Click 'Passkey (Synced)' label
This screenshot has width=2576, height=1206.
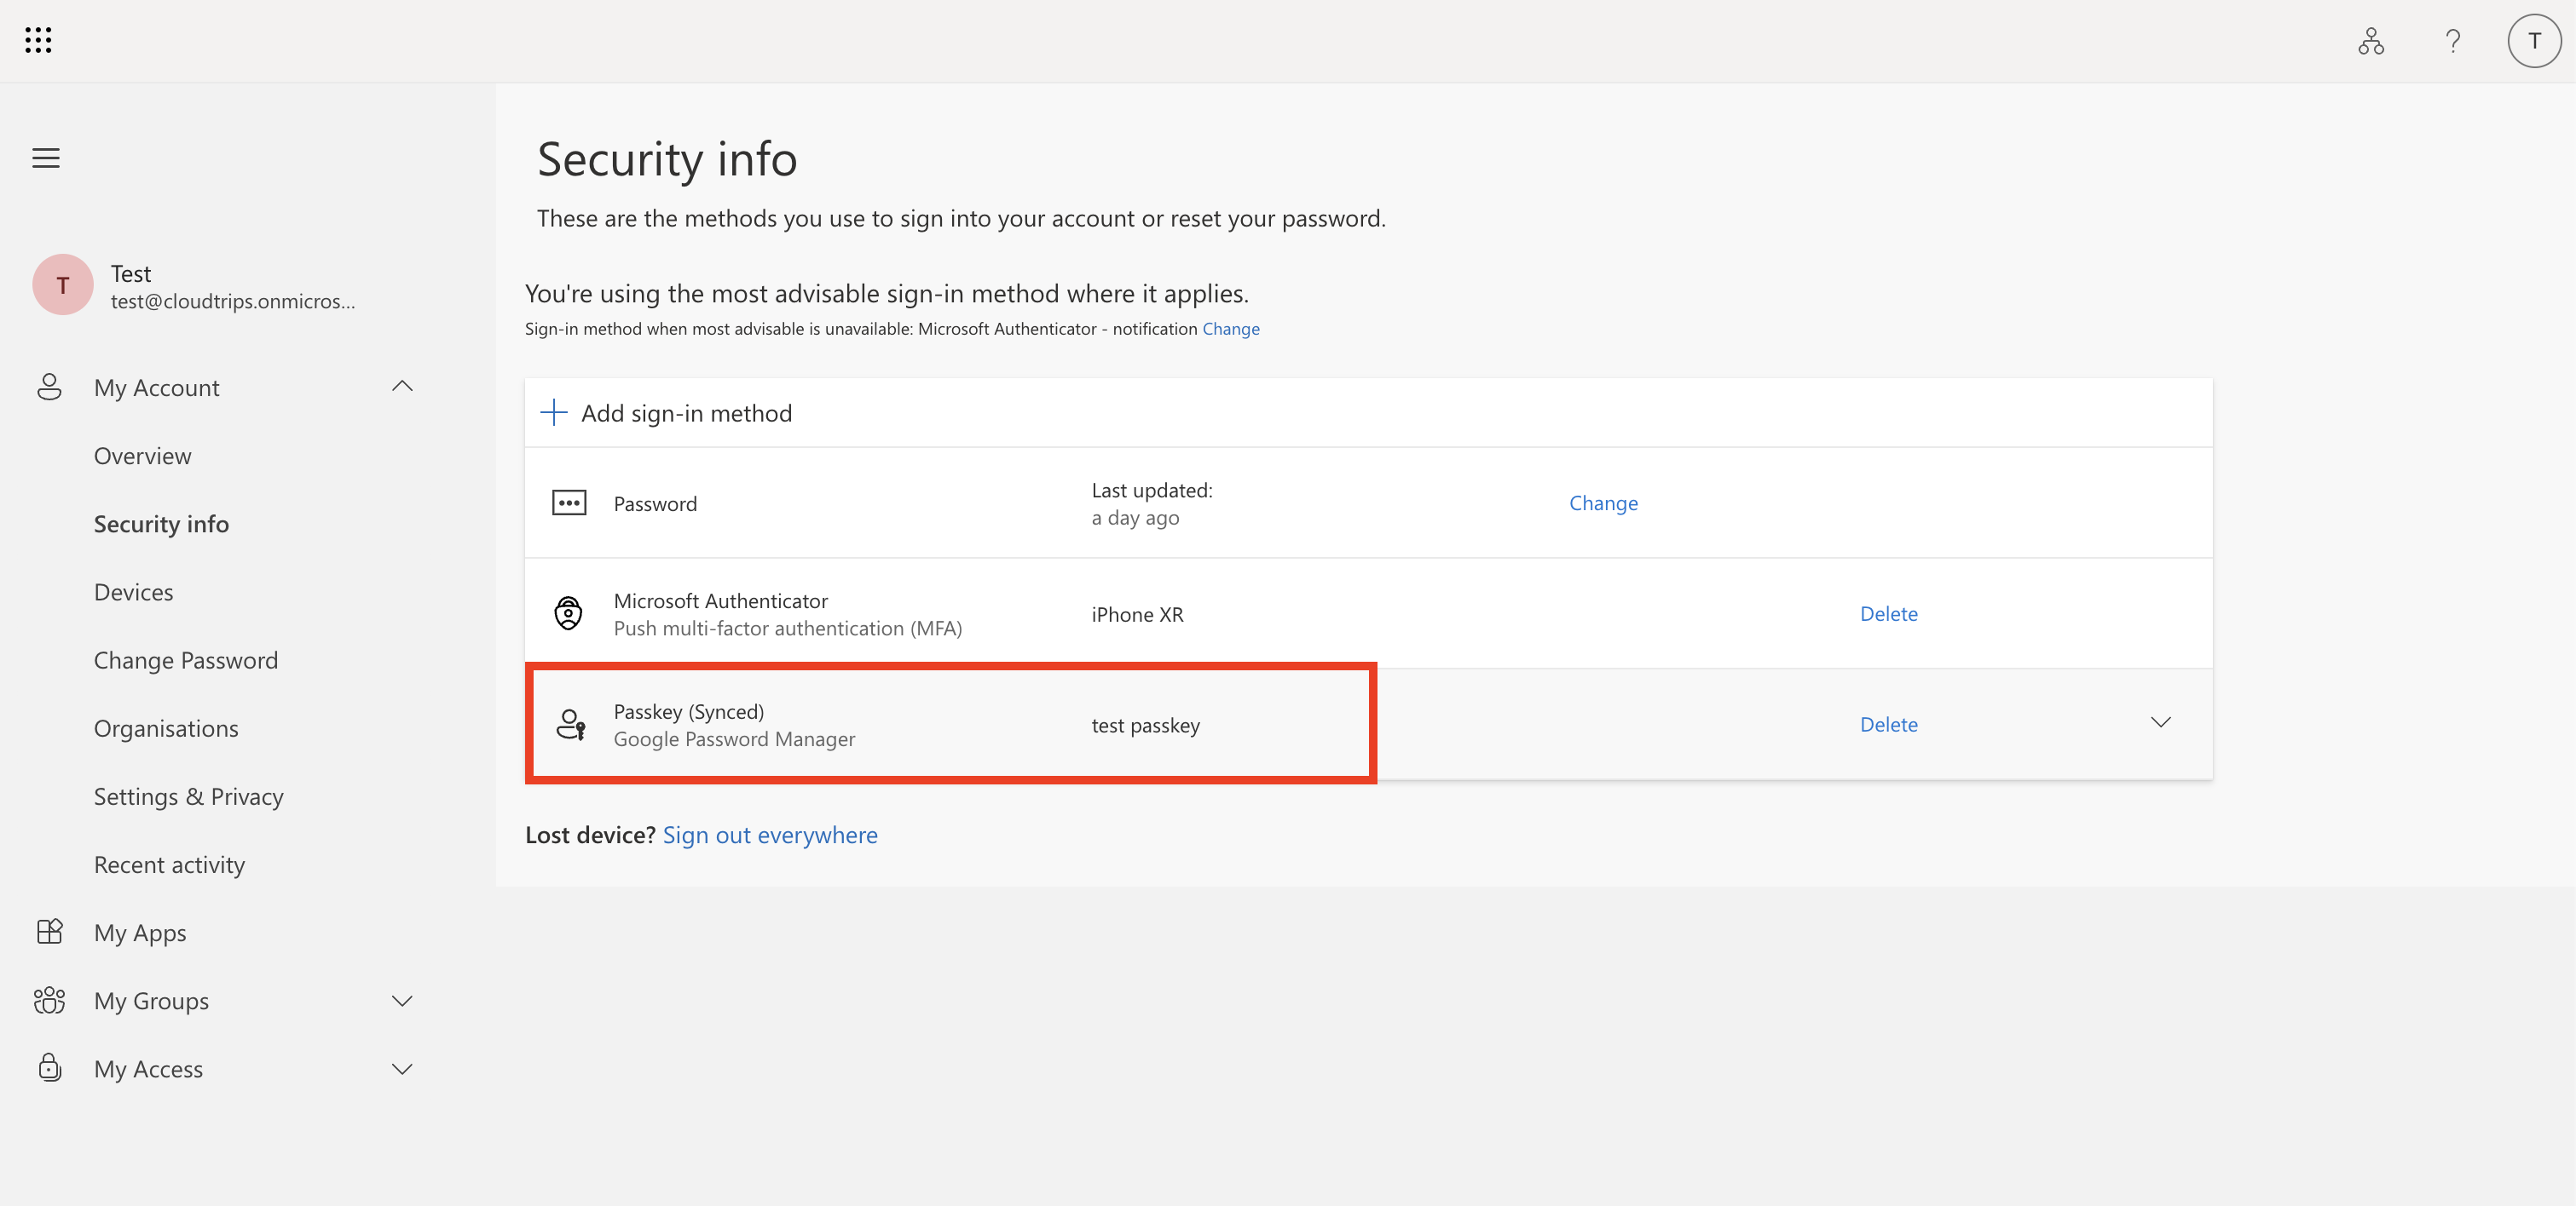[688, 711]
